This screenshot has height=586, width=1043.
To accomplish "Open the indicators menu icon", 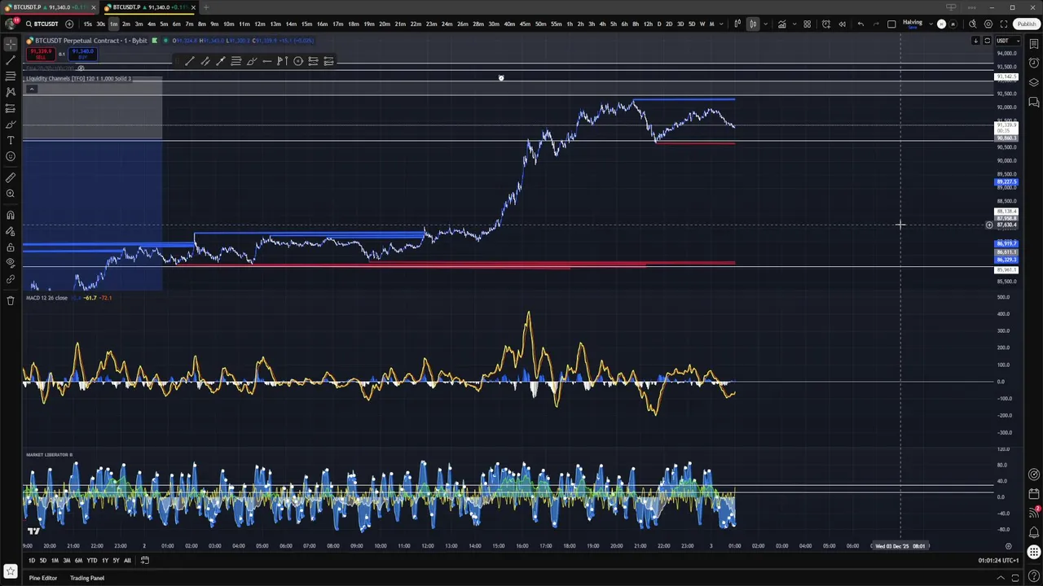I will coord(781,24).
